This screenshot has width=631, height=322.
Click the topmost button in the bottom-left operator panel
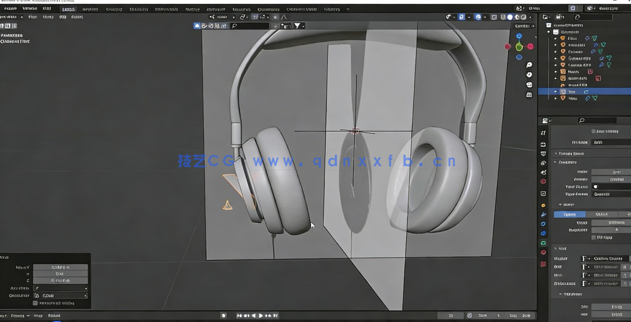(x=60, y=267)
